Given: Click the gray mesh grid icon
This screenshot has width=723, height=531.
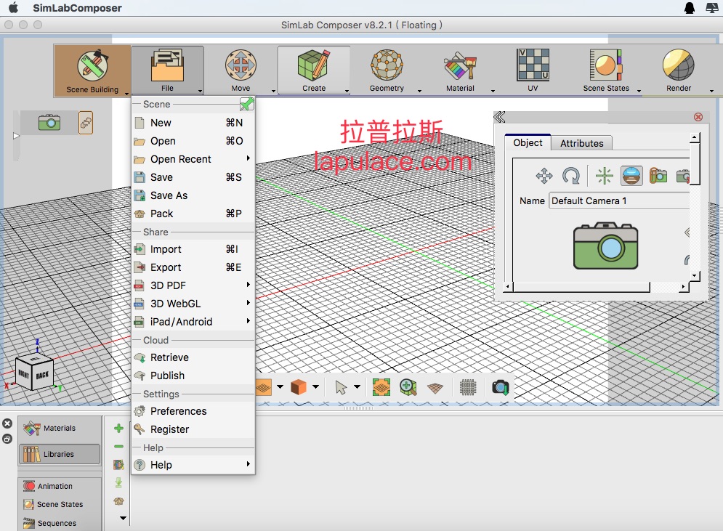Looking at the screenshot, I should [x=468, y=387].
